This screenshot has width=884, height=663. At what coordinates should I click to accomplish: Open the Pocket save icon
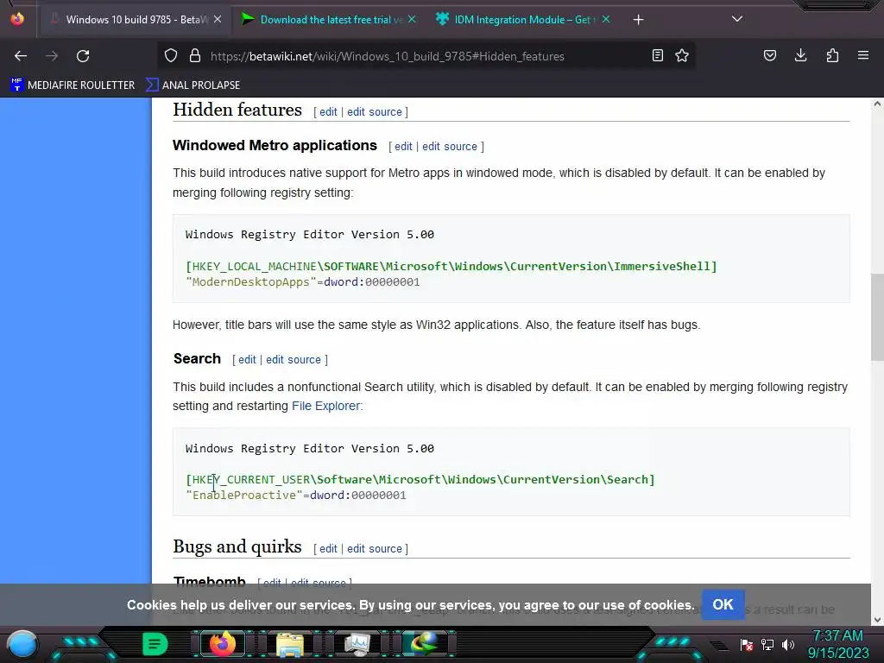coord(769,56)
